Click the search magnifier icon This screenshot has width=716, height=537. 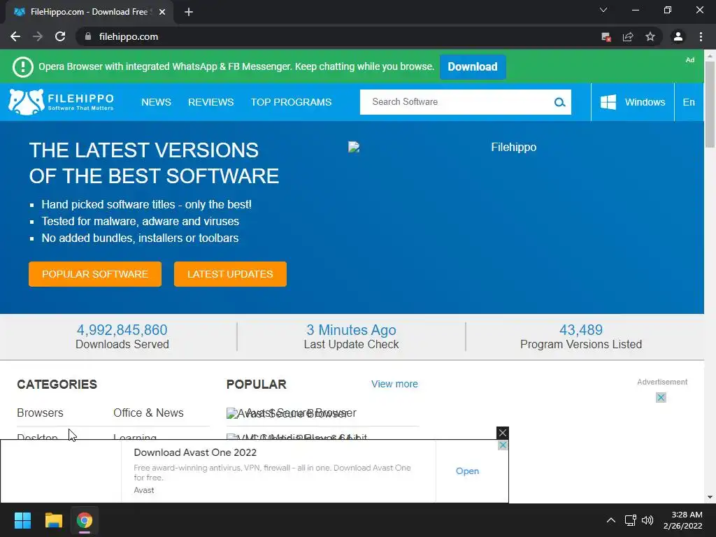click(x=559, y=102)
